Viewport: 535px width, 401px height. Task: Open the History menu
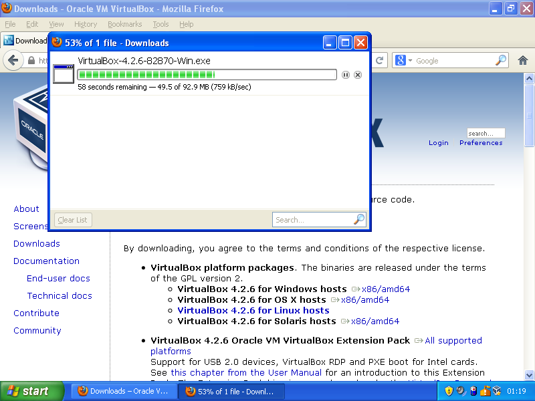(86, 24)
